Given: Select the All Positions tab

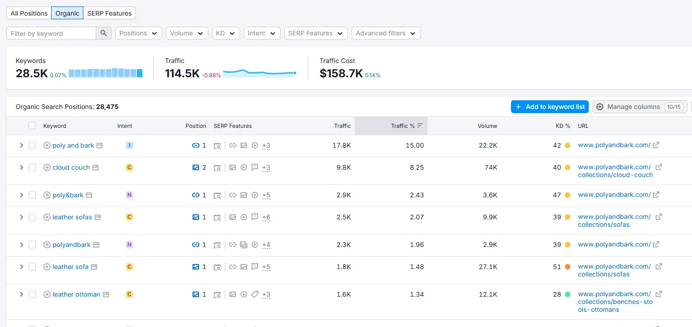Looking at the screenshot, I should (x=29, y=13).
